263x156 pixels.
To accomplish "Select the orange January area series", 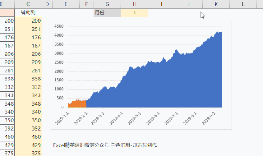I will [77, 104].
